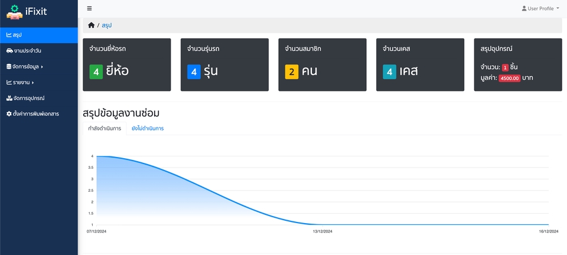Open the User Profile dropdown
This screenshot has height=255, width=567.
tap(541, 9)
